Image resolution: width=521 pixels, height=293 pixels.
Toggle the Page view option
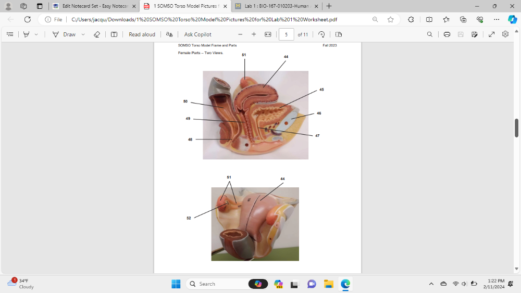tap(339, 34)
